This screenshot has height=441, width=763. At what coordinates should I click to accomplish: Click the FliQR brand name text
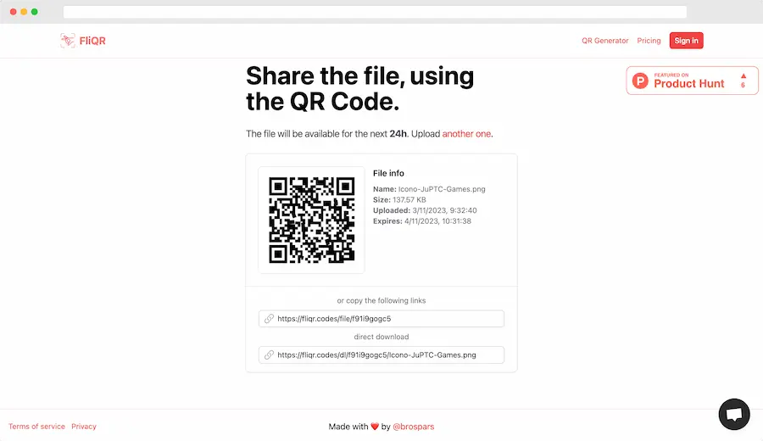(x=92, y=41)
